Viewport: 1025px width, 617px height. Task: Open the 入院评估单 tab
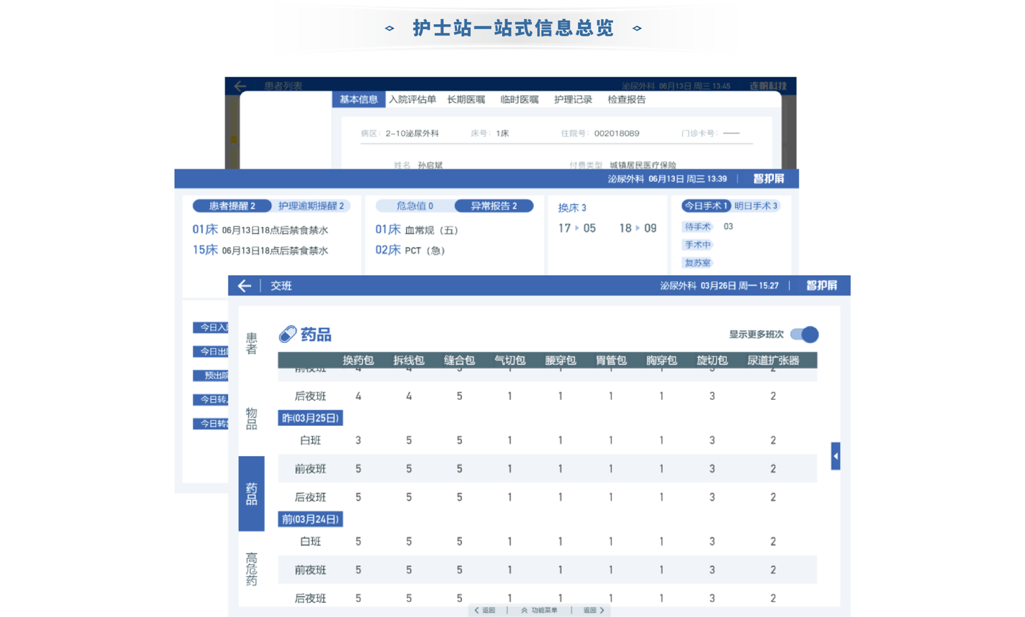point(413,100)
